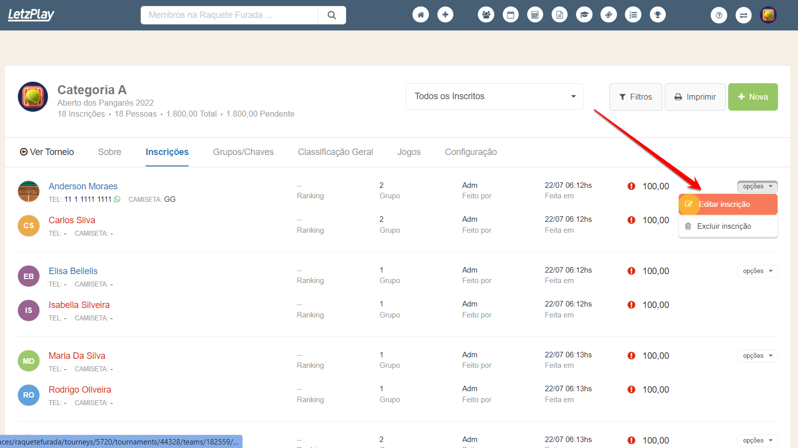This screenshot has width=798, height=448.
Task: Expand the Todos os Inscritos dropdown
Action: (494, 96)
